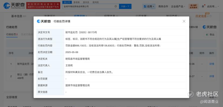Screen dimensions: 223x107
Task: Click the 附件 column header
Action: pos(202,53)
